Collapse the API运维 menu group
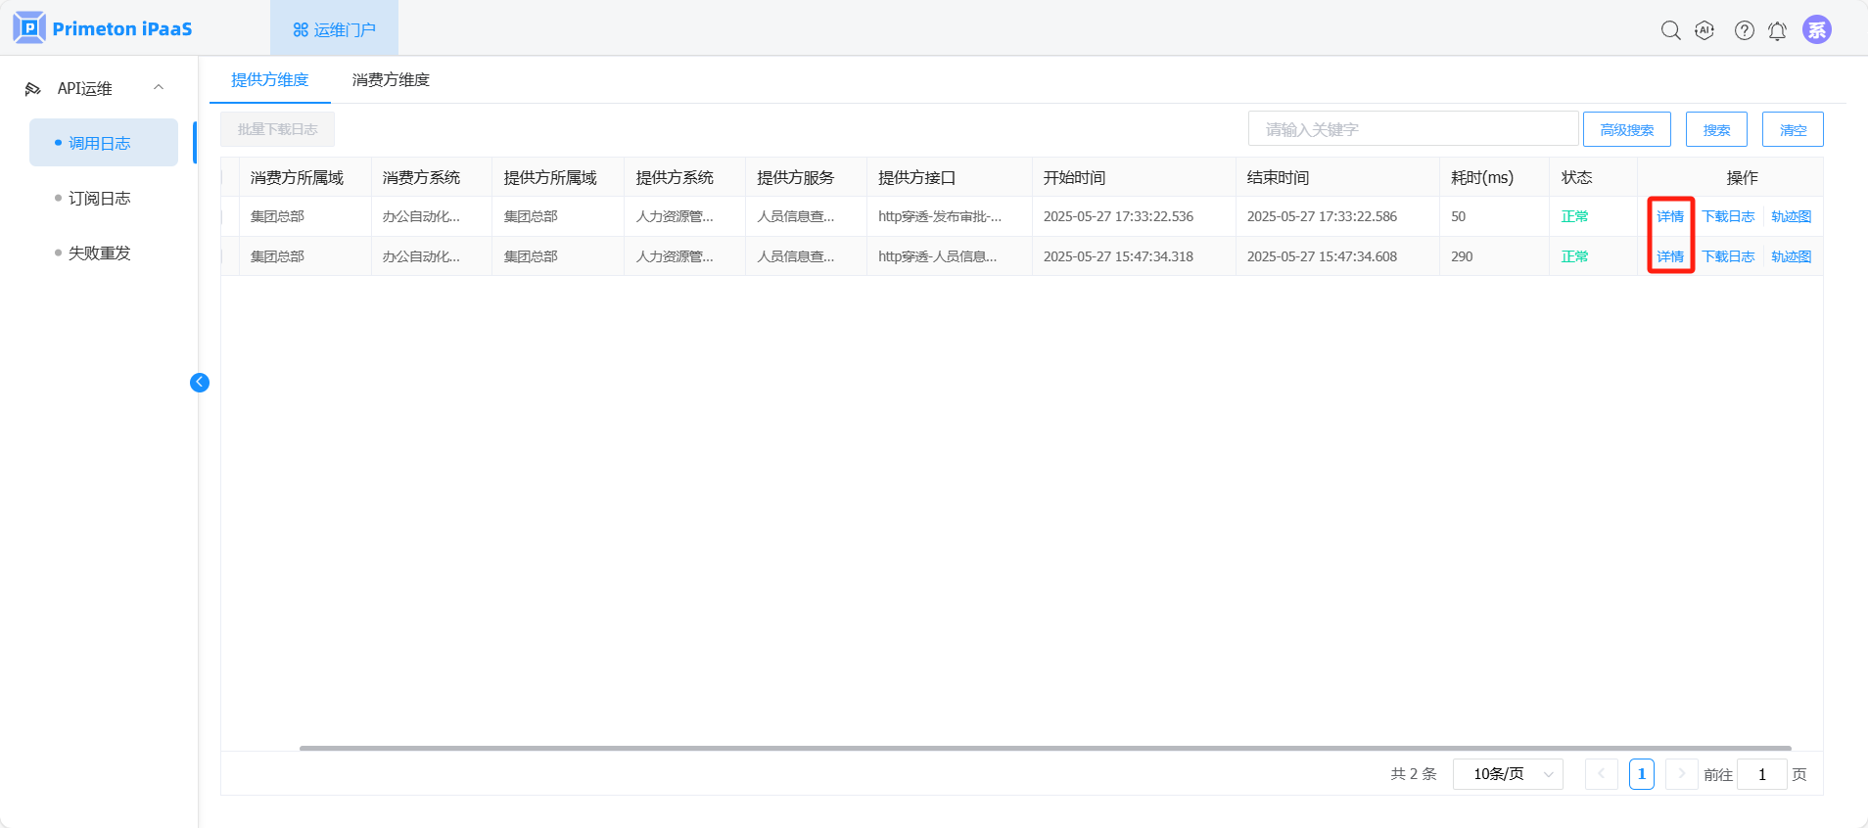The image size is (1868, 828). (x=159, y=88)
